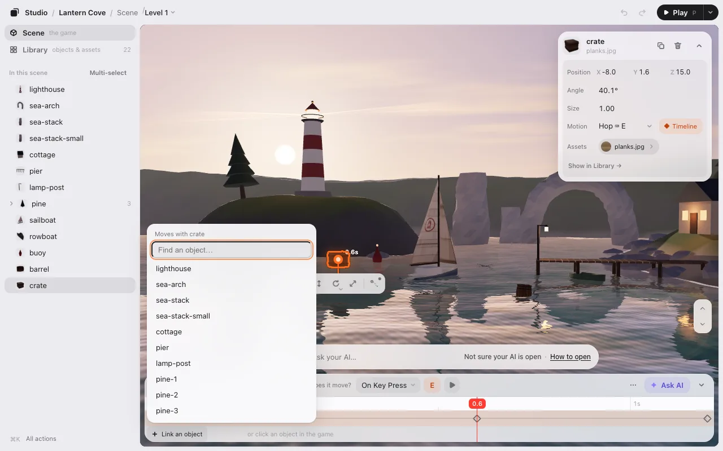
Task: Expand the pine group in scene list
Action: [11, 204]
